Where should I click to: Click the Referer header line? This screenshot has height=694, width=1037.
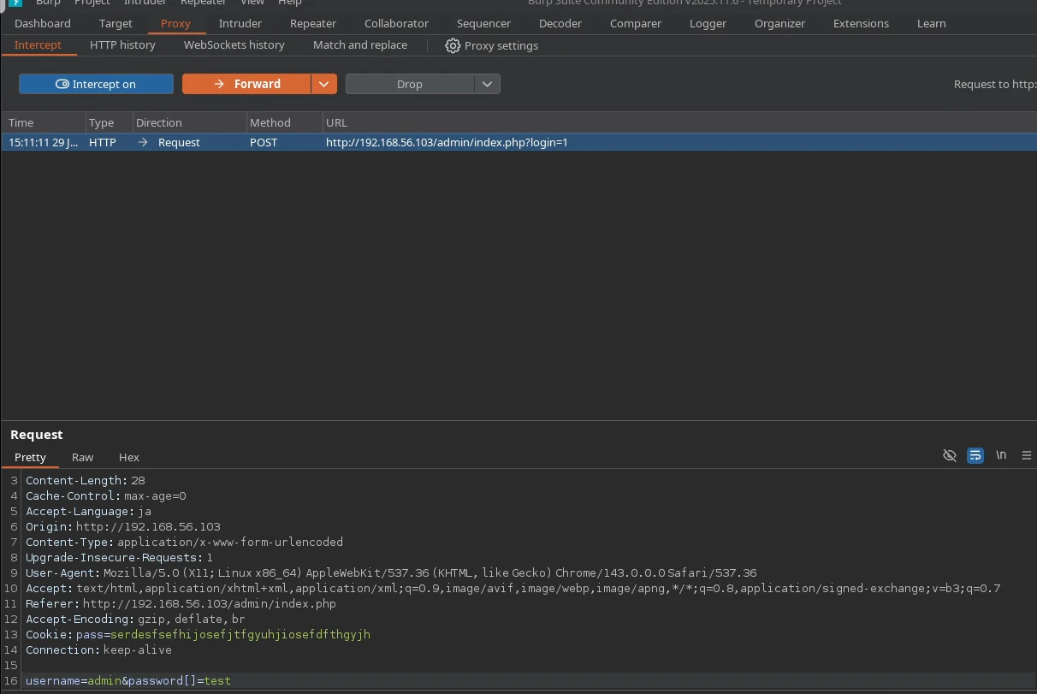coord(181,604)
